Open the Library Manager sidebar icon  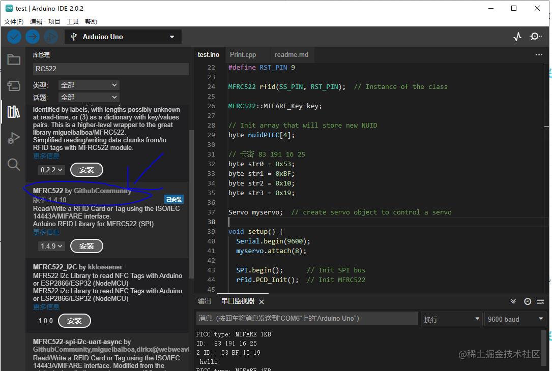click(x=14, y=112)
